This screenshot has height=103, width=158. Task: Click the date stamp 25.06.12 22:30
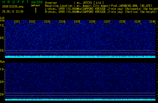(13, 12)
